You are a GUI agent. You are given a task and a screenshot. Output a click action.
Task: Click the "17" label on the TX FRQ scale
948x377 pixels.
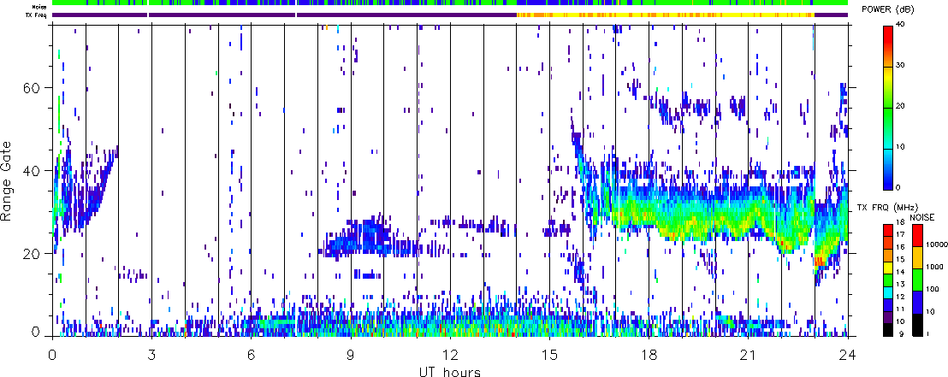pos(900,234)
